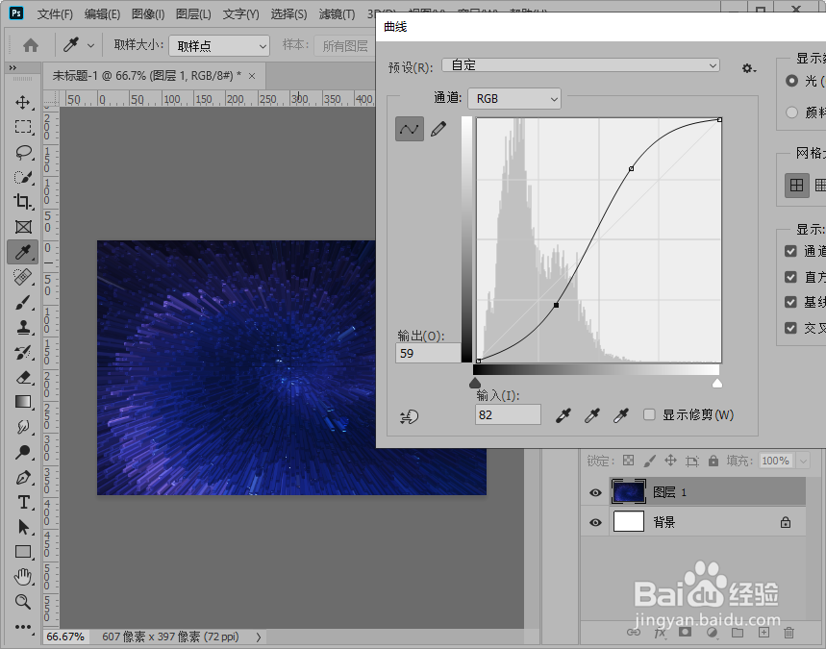826x649 pixels.
Task: Pick the gray point eyedropper
Action: pos(592,415)
